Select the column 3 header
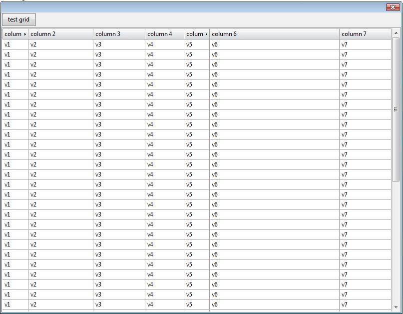Viewport: 403px width, 314px height. tap(119, 34)
